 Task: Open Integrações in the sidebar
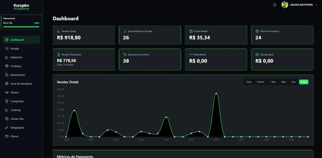click(21, 128)
